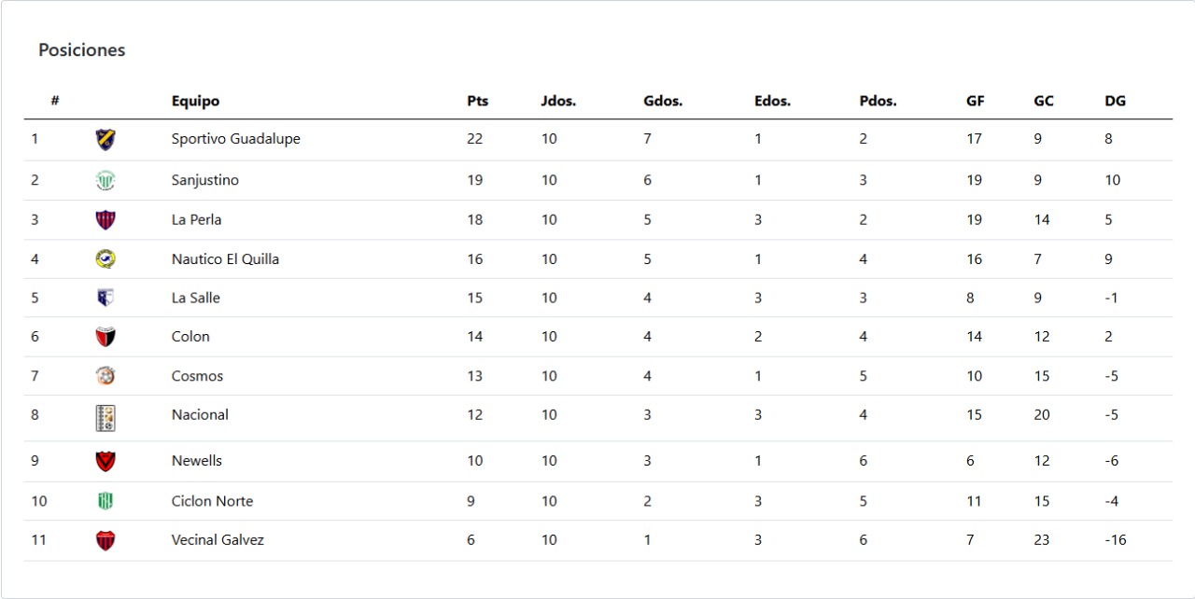Viewport: 1195px width, 599px height.
Task: Click the La Perla team crest
Action: 105,220
